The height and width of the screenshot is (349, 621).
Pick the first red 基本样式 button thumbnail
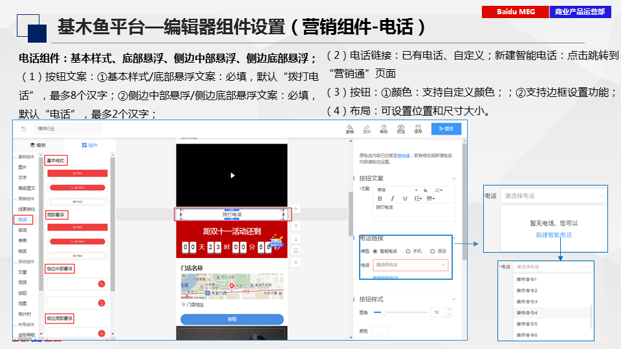tap(77, 173)
